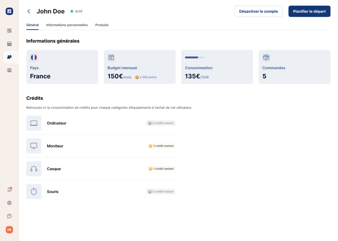The height and width of the screenshot is (241, 338).
Task: Click the Consommation progress bar
Action: click(194, 57)
